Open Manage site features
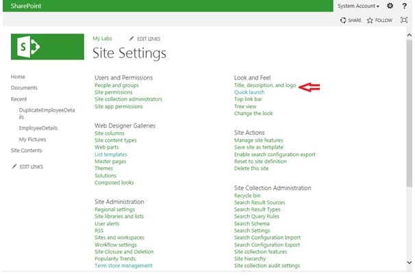 point(258,140)
